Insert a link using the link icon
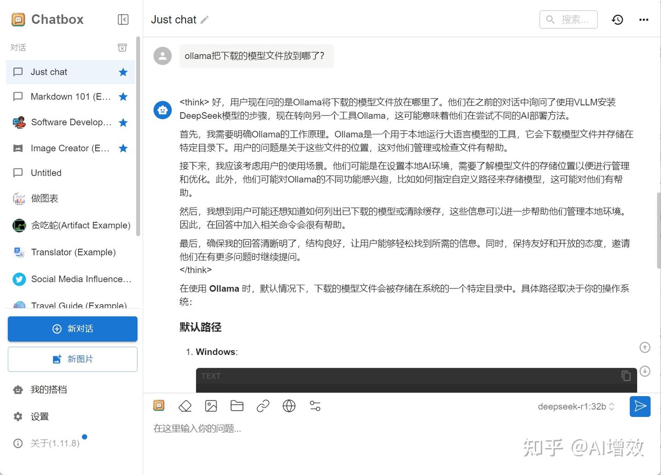 [263, 406]
